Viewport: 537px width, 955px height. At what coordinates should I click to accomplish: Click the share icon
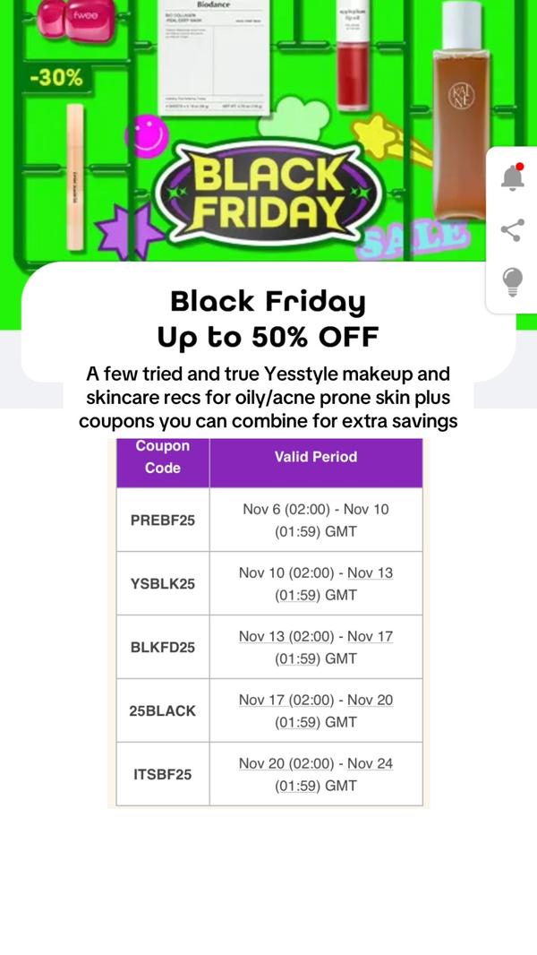click(x=512, y=230)
